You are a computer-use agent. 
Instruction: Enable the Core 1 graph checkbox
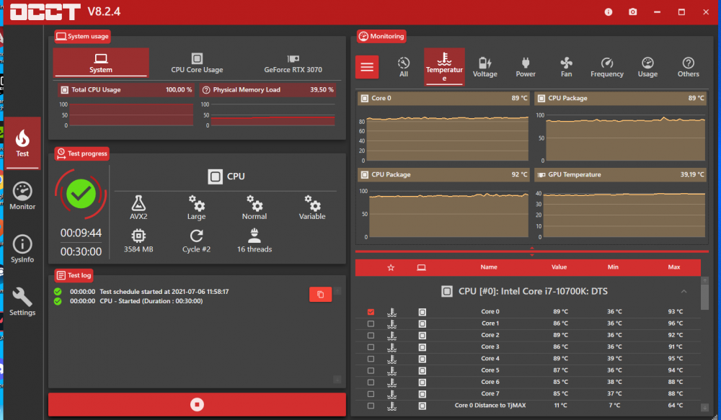371,323
